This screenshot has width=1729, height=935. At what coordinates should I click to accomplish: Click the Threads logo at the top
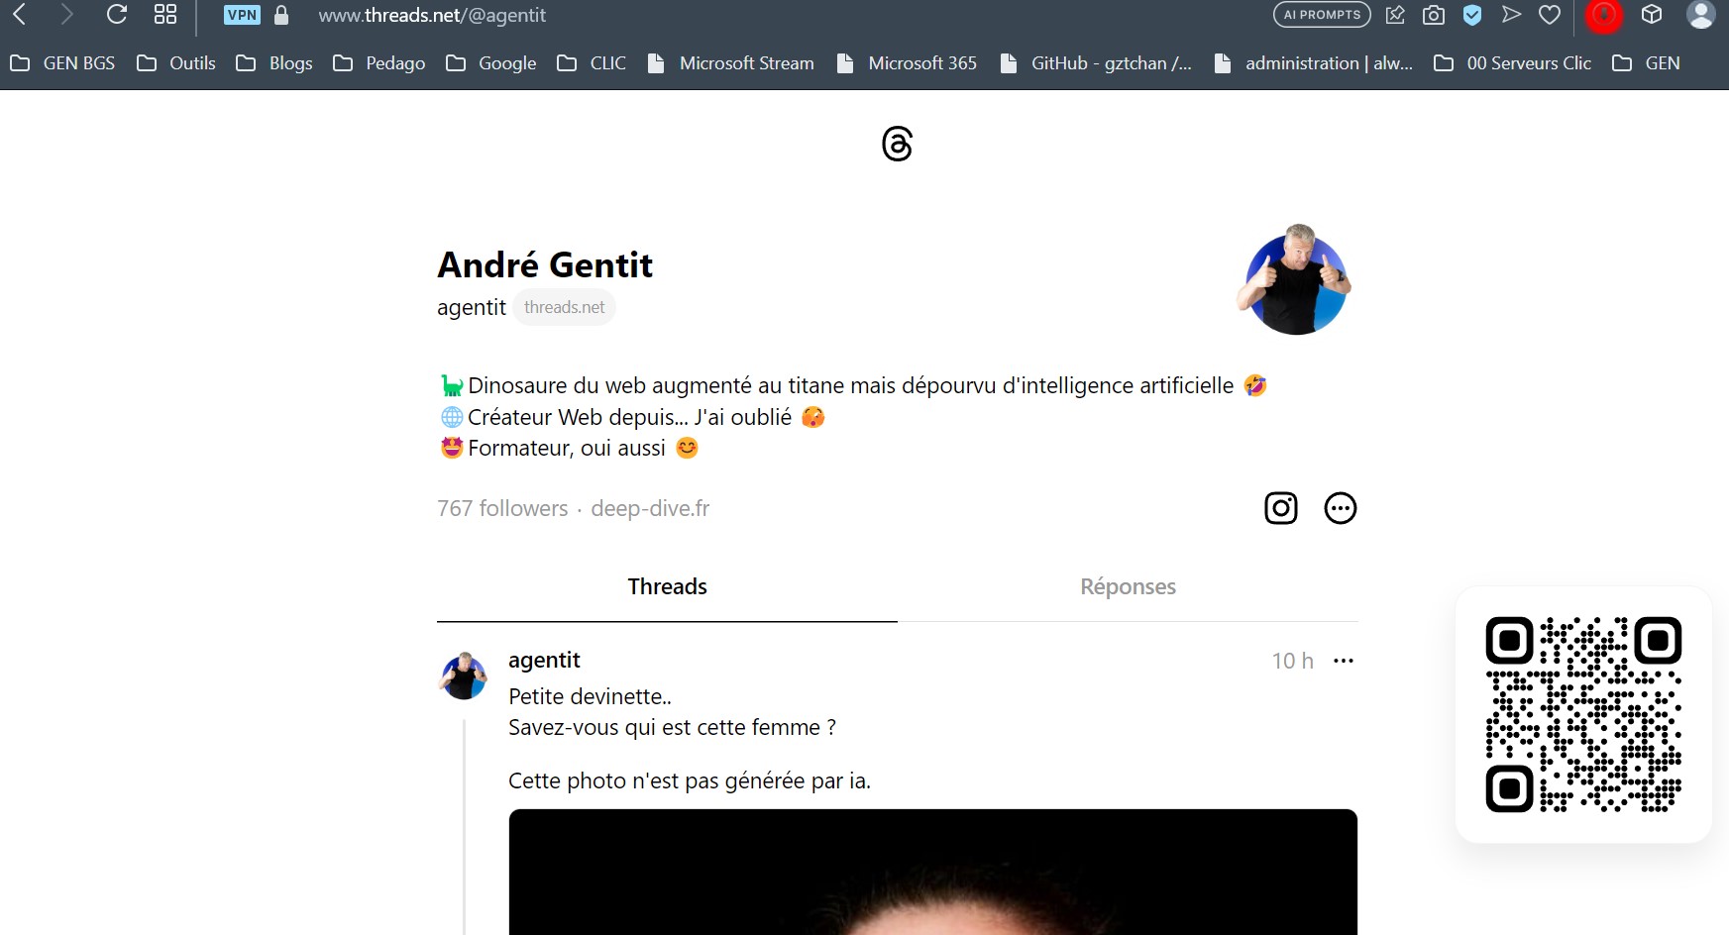point(897,145)
